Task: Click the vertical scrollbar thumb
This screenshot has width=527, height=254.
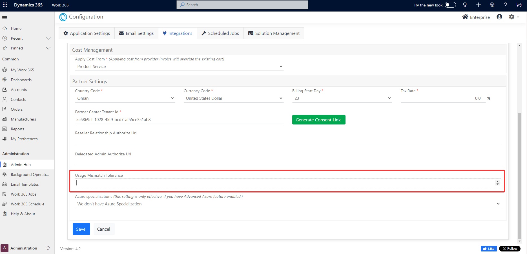Action: pyautogui.click(x=520, y=176)
